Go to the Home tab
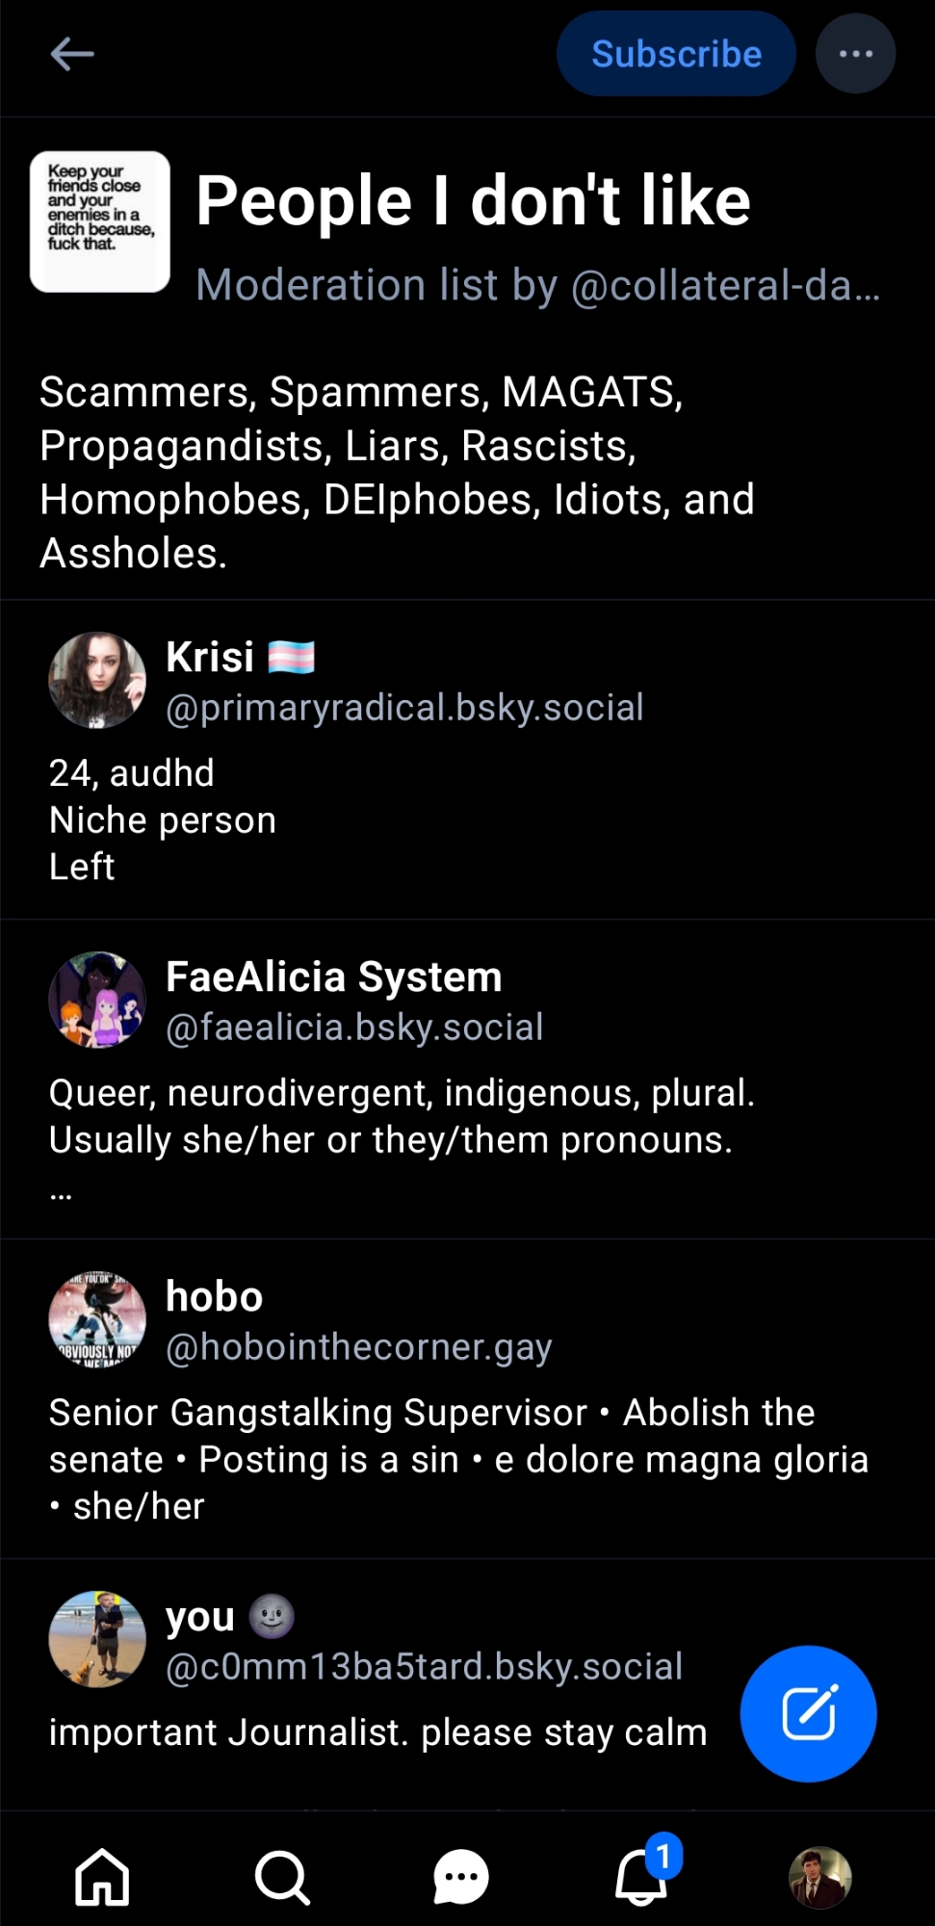This screenshot has width=935, height=1926. click(x=102, y=1877)
